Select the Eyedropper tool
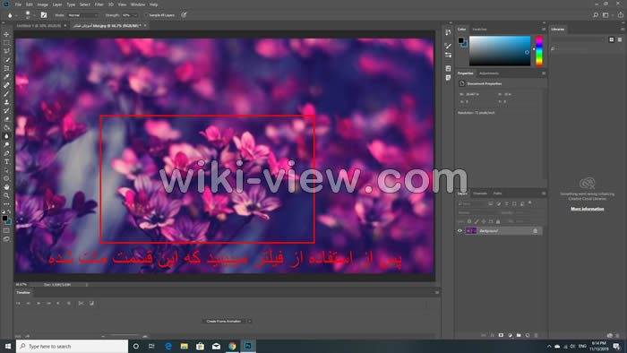 point(6,77)
